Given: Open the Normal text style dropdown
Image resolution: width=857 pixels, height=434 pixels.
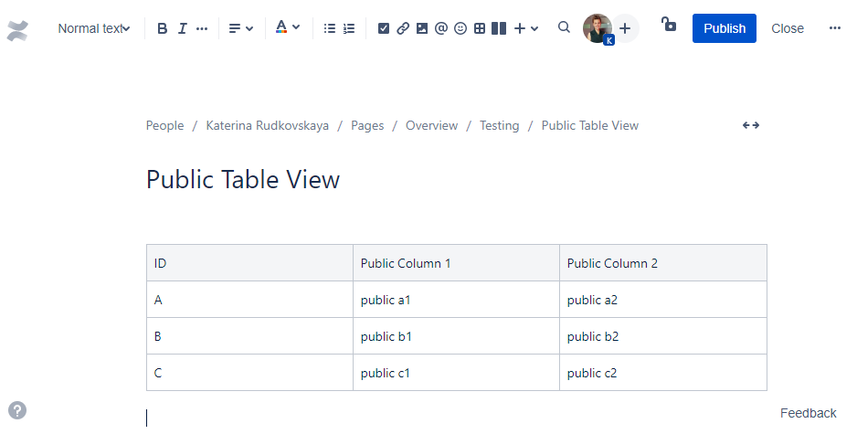Looking at the screenshot, I should coord(93,28).
